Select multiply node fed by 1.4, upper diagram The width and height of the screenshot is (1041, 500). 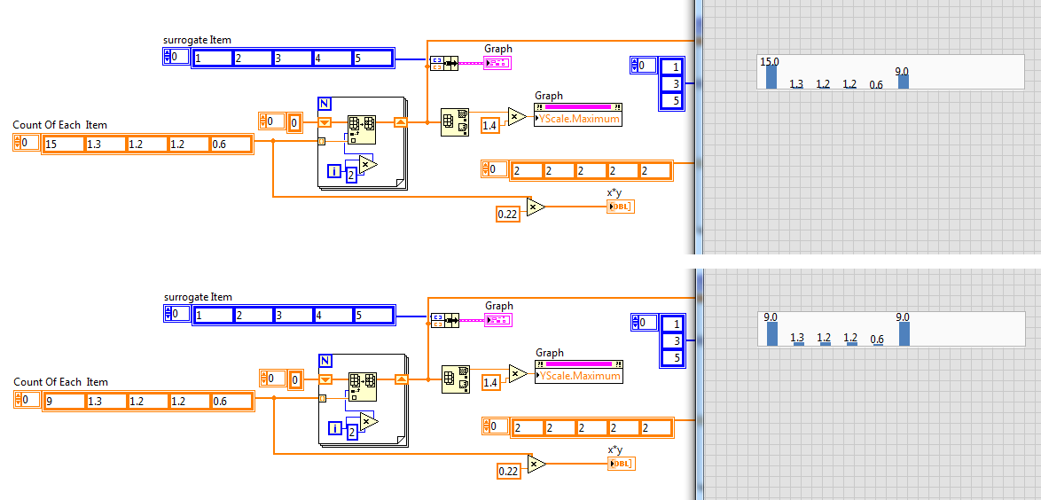point(517,117)
